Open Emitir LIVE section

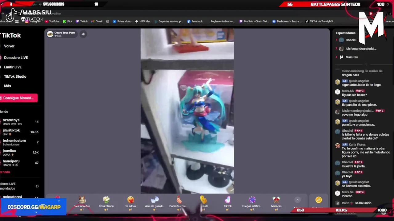(x=13, y=67)
